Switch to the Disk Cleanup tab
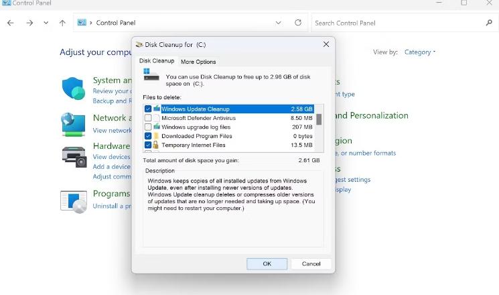This screenshot has width=499, height=295. (x=157, y=61)
